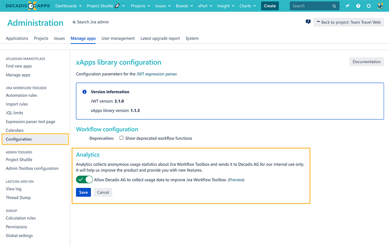Expand the Boards dropdown
389x246 pixels.
(x=184, y=6)
